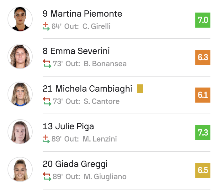217x192 pixels.
Task: Open Martina Piemonte's player photo
Action: pyautogui.click(x=20, y=19)
